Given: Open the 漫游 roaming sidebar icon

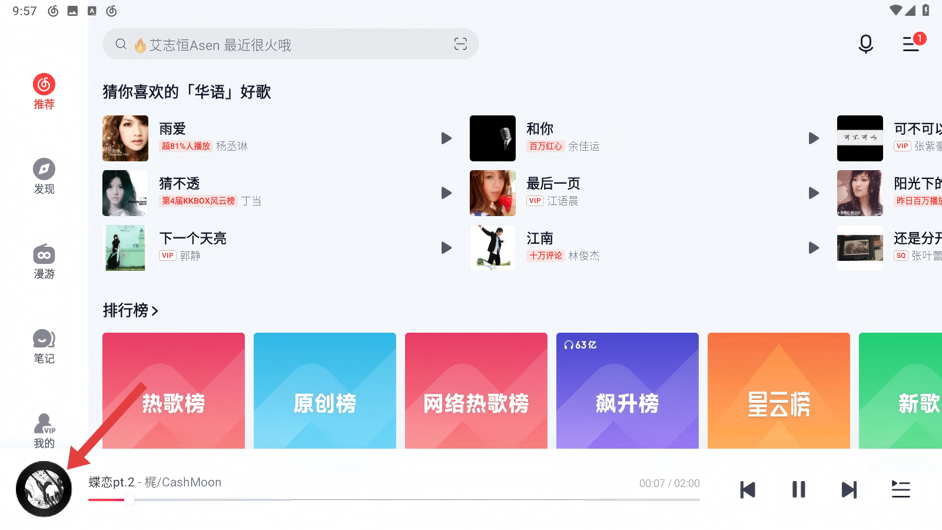Looking at the screenshot, I should point(44,261).
